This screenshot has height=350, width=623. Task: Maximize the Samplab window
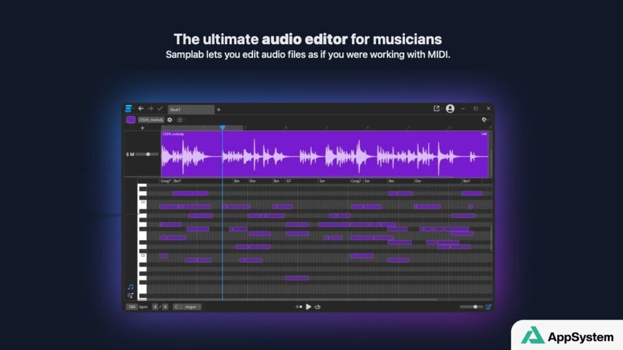(x=475, y=108)
